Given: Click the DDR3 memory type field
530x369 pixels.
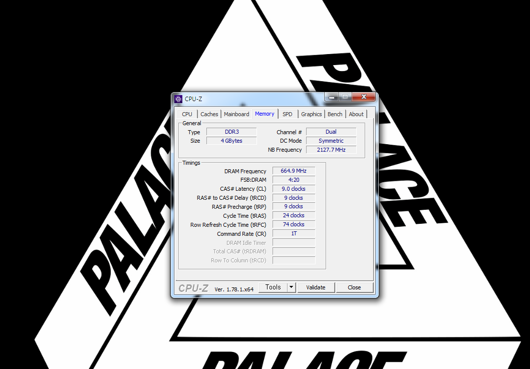Looking at the screenshot, I should click(231, 132).
